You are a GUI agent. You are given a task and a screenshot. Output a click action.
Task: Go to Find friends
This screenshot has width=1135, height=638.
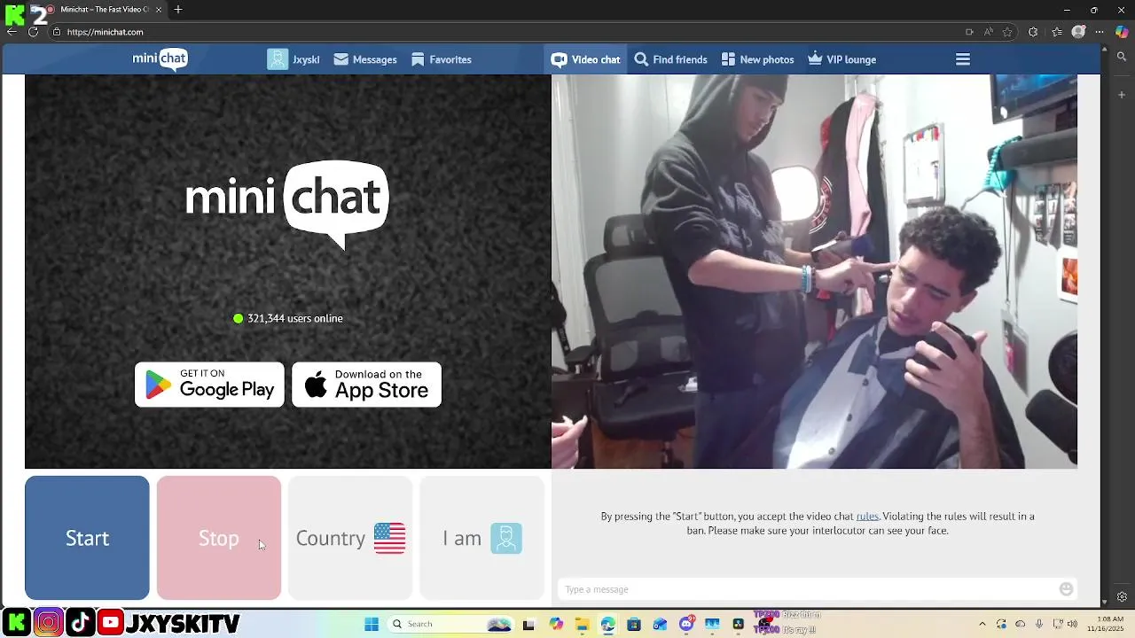tap(671, 59)
